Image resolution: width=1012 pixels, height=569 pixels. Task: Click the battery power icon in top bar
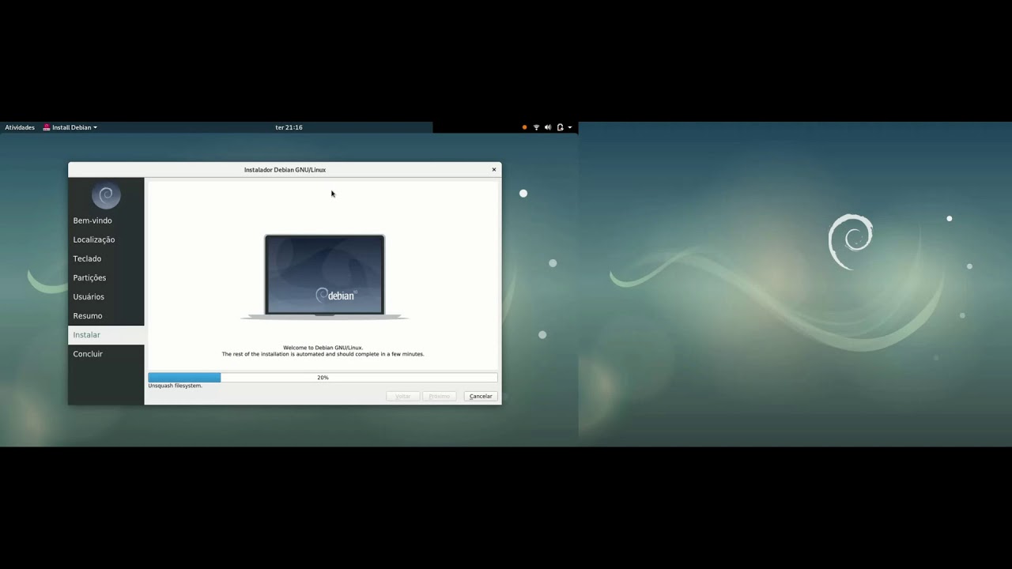[x=560, y=127]
